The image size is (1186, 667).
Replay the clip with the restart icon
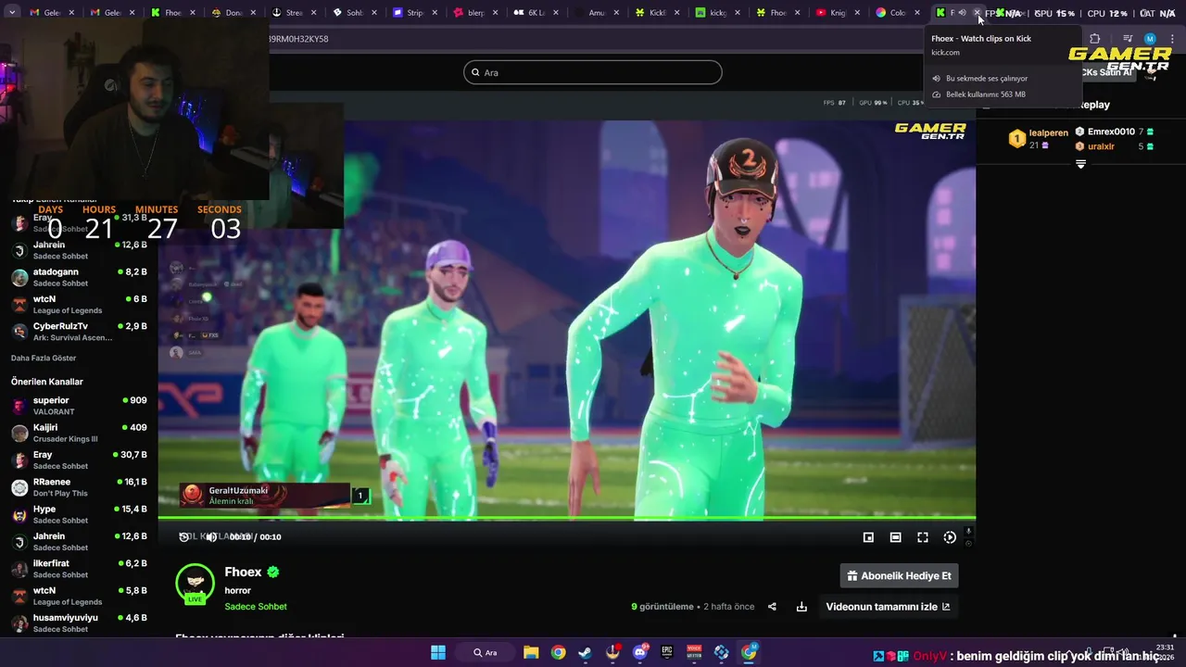point(184,537)
